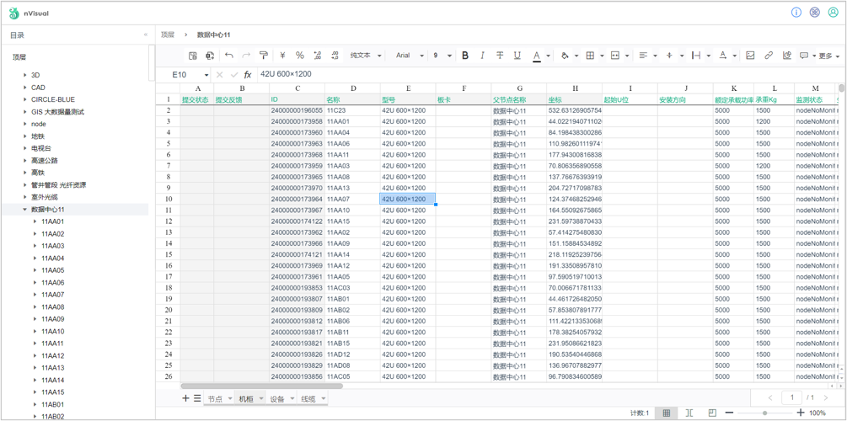Go to previous page arrow

(x=770, y=397)
